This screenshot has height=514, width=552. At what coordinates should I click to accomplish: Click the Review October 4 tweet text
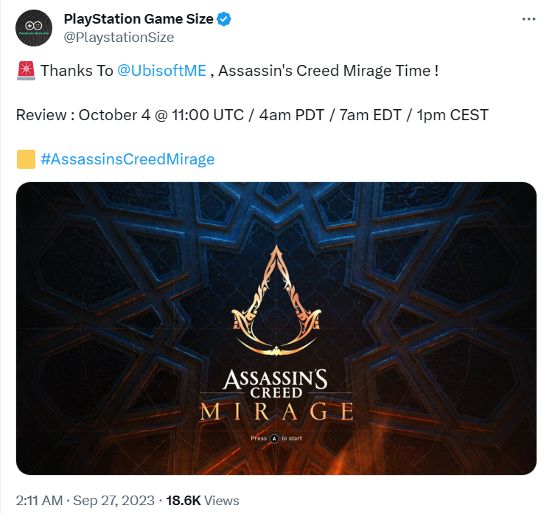(252, 115)
